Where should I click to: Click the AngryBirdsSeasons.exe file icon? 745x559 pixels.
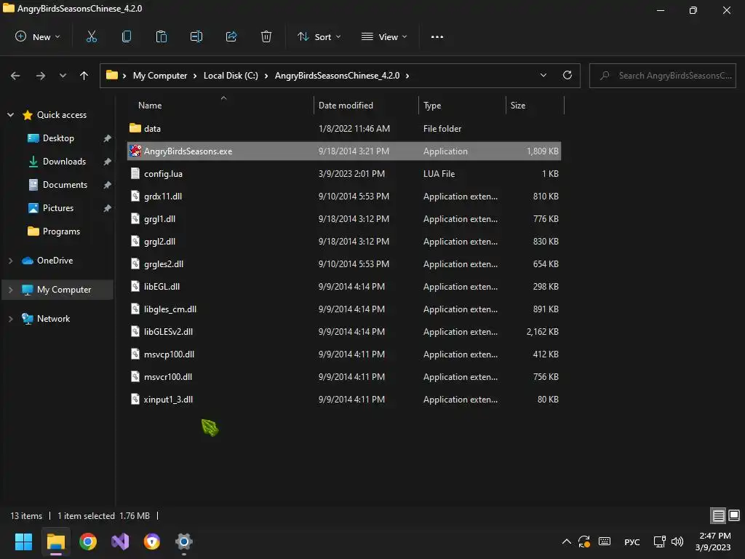click(x=135, y=151)
